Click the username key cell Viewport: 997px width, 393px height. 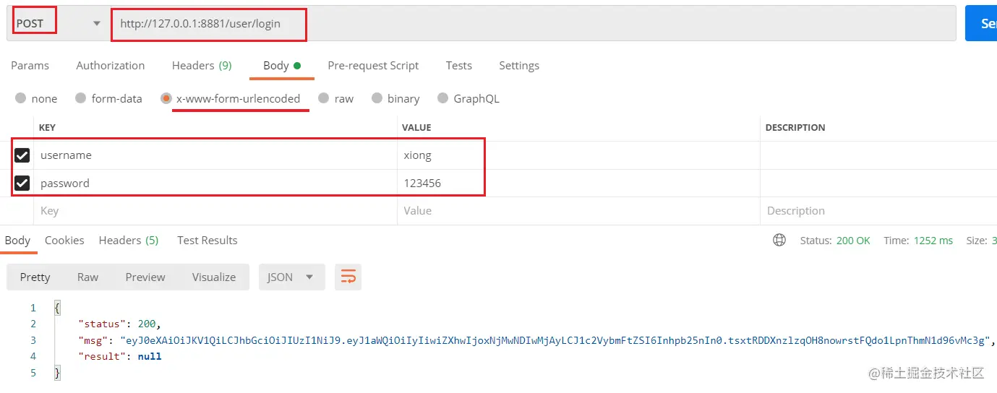[215, 155]
